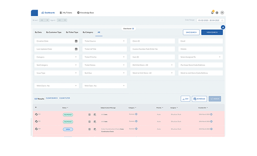Open Last Updated Date calendar icon
The height and width of the screenshot is (156, 257).
[76, 49]
